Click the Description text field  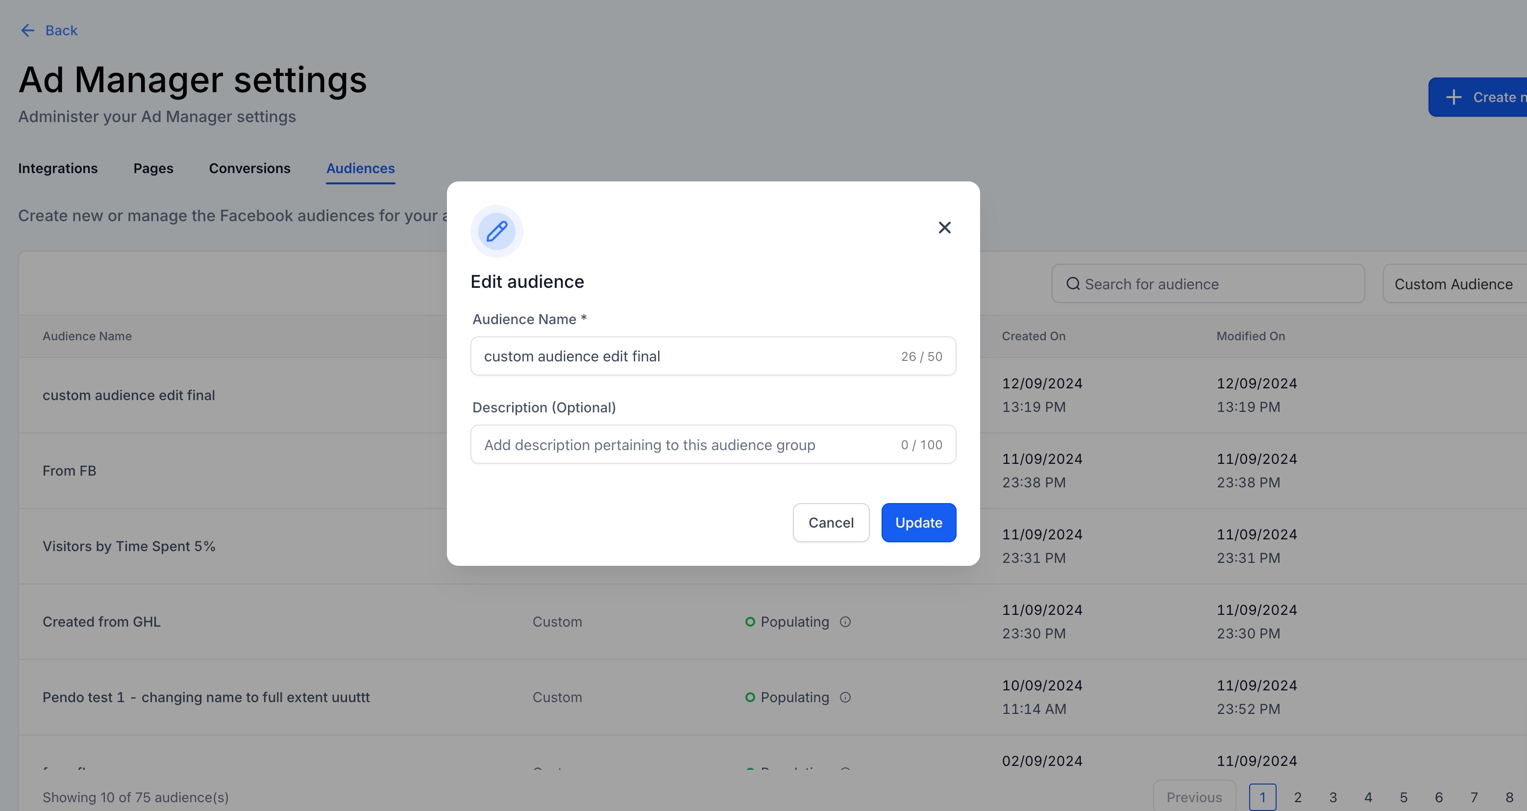coord(682,444)
